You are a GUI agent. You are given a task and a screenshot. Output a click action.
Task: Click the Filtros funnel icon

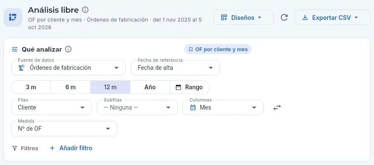coord(14,148)
